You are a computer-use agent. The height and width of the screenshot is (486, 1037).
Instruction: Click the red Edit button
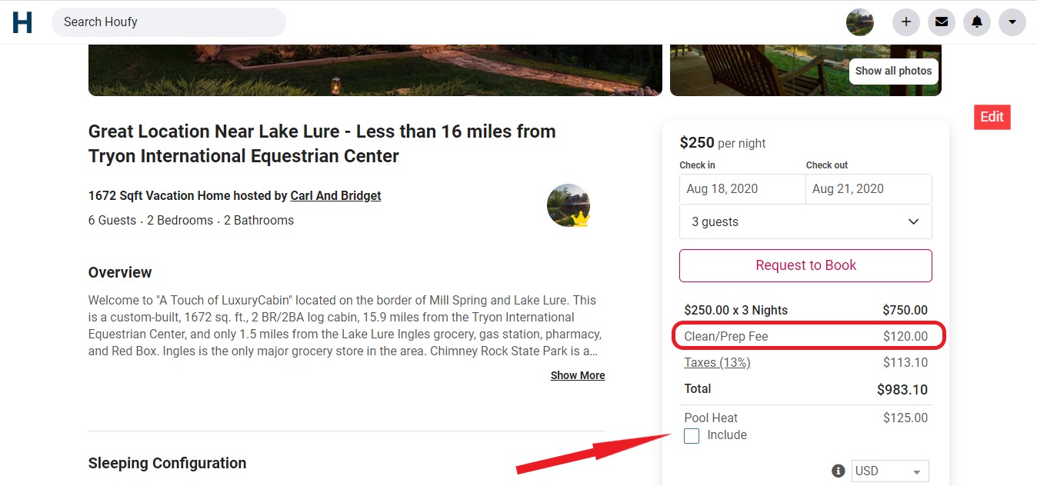point(992,117)
